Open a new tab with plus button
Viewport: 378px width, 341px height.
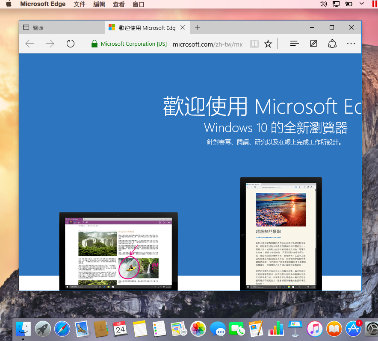point(198,27)
